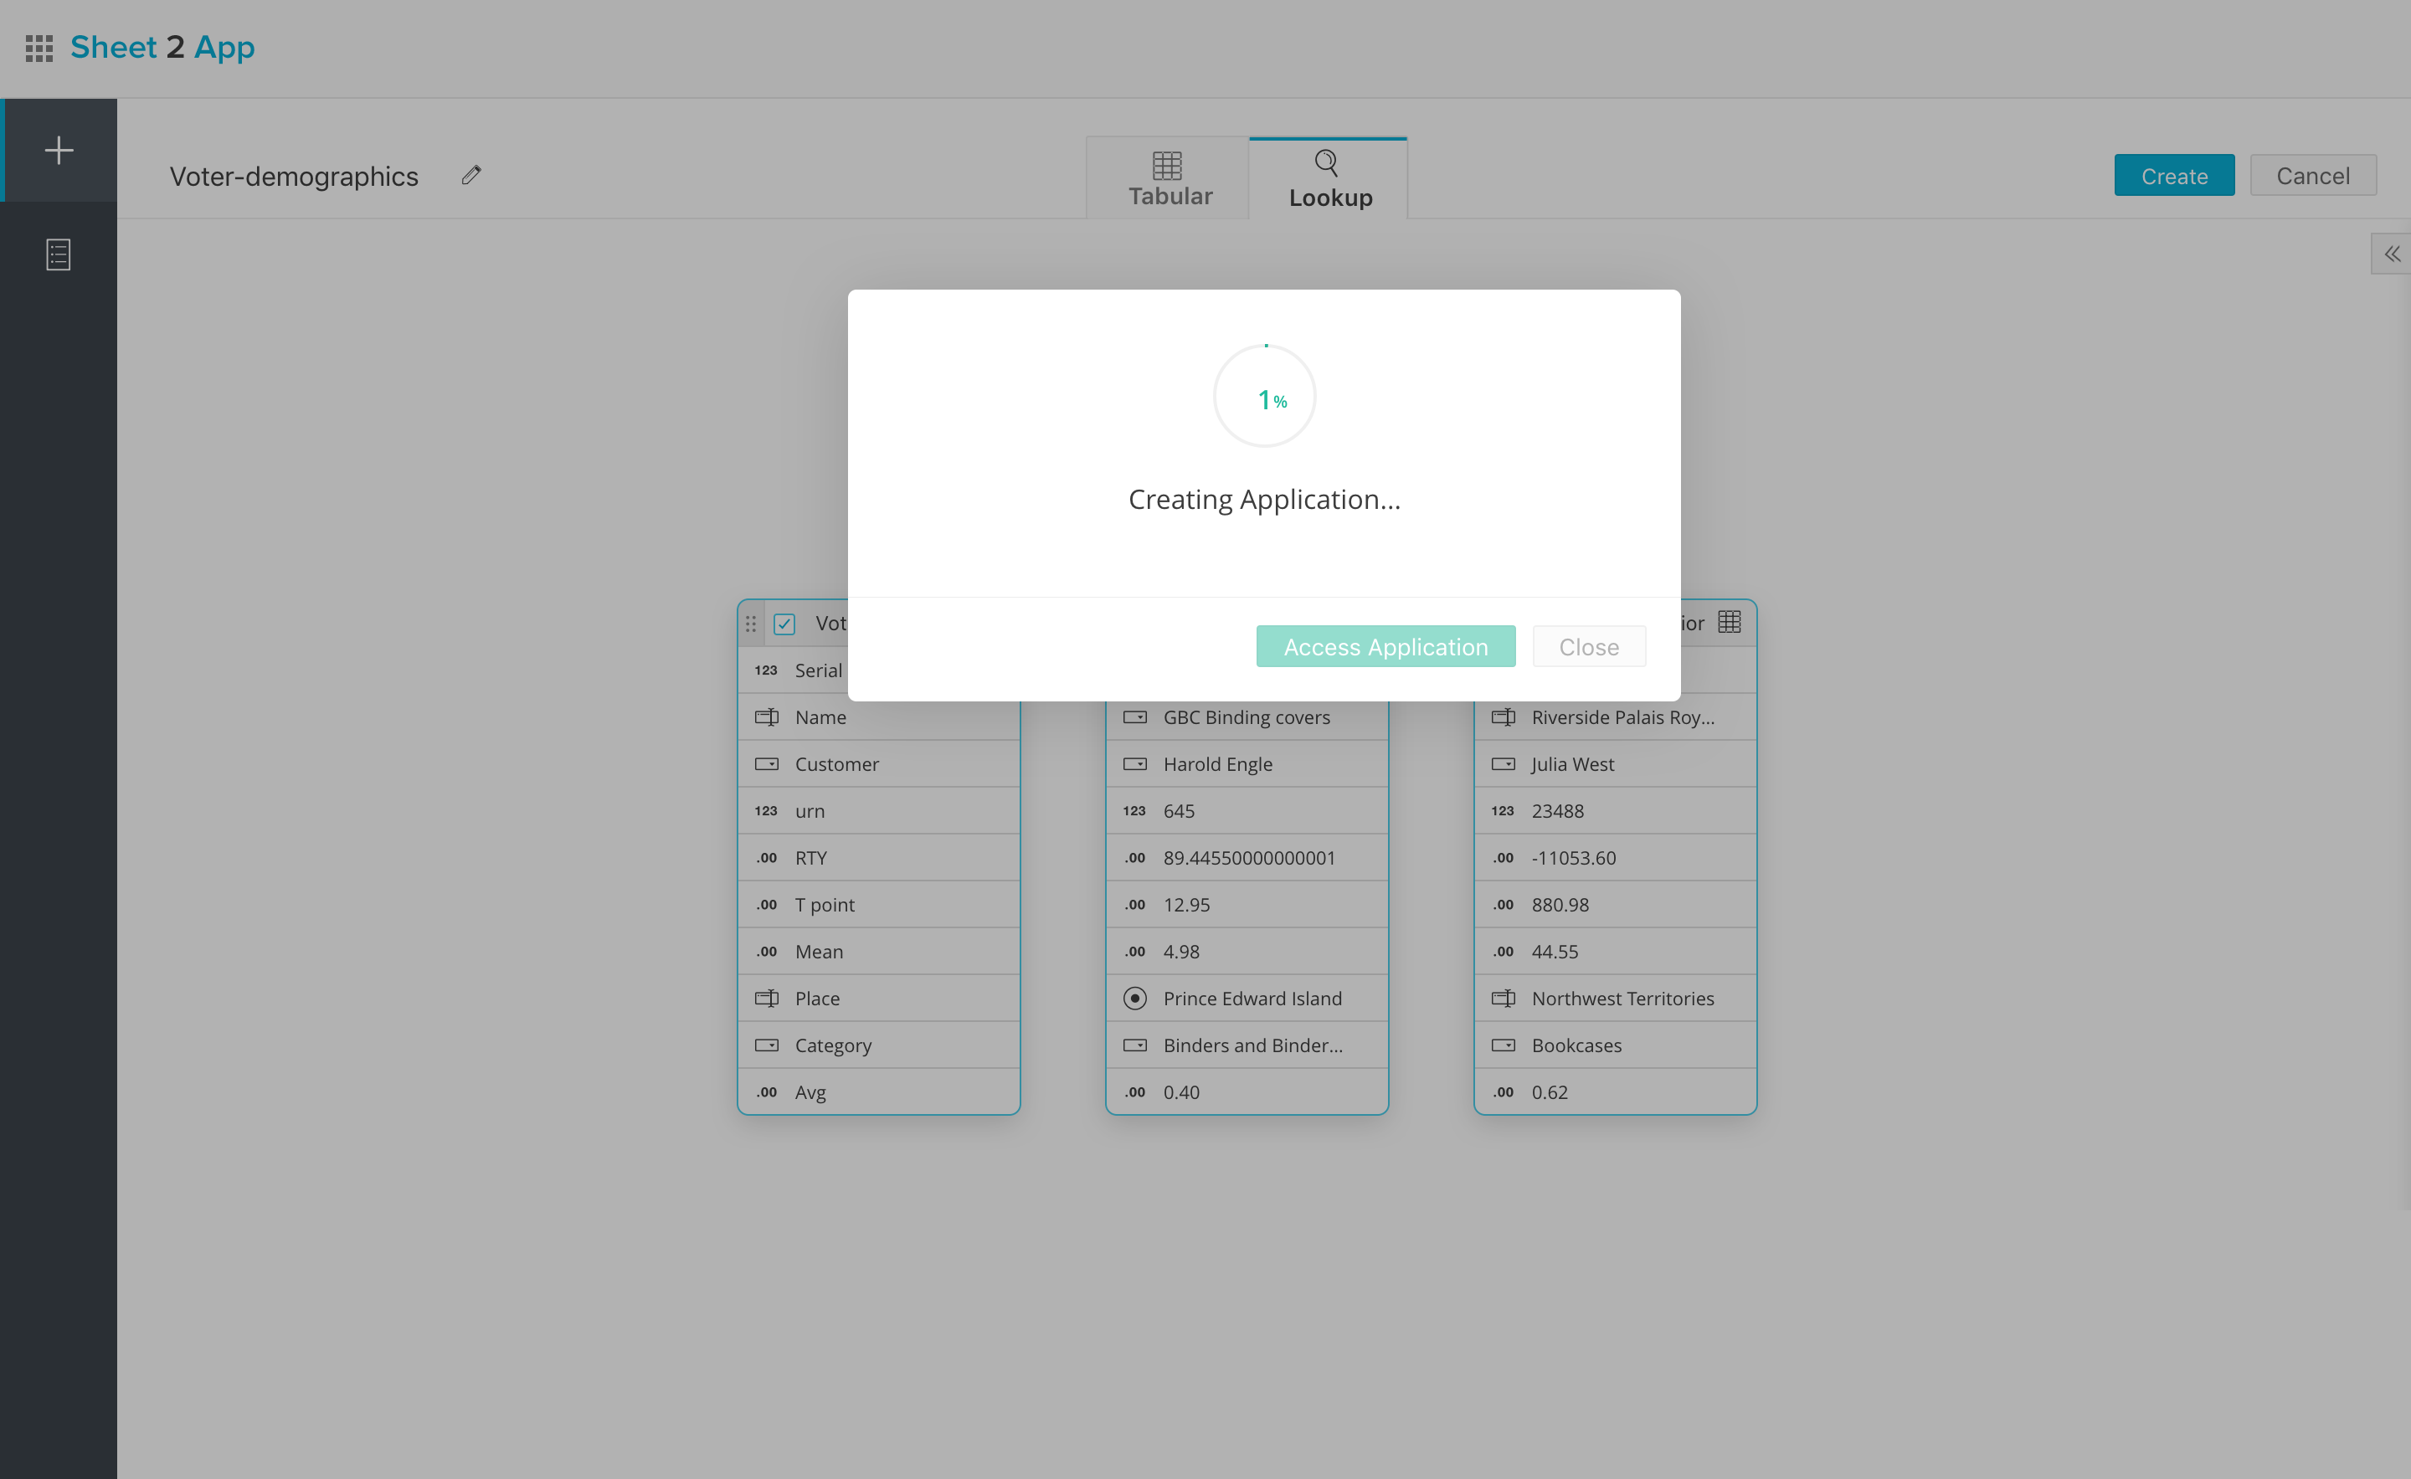Click the decimal icon beside 4.98
This screenshot has width=2411, height=1479.
1134,952
